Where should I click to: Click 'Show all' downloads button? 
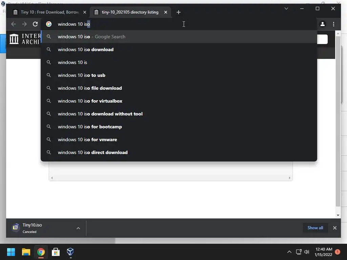click(x=315, y=228)
